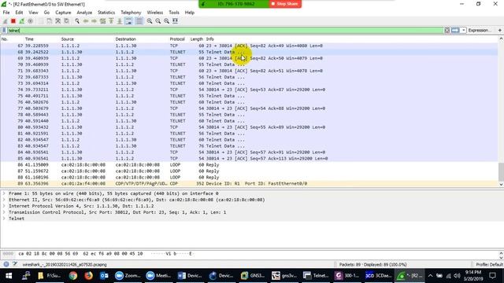Reload the capture file from the toolbar
The image size is (504, 283).
click(x=66, y=21)
